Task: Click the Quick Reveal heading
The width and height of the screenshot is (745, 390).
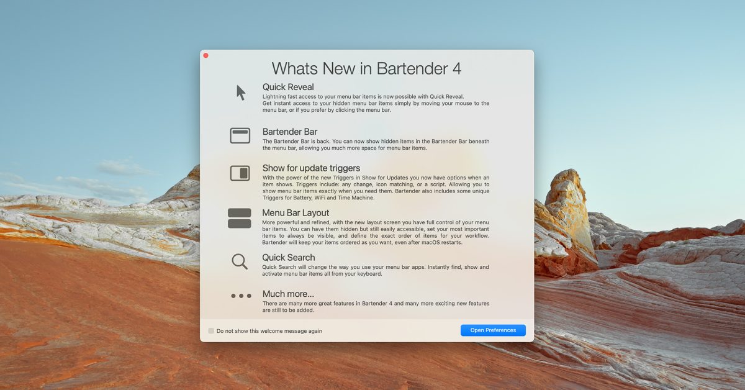Action: pyautogui.click(x=288, y=86)
